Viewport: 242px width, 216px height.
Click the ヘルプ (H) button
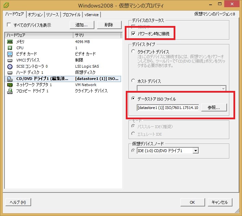click(x=18, y=202)
